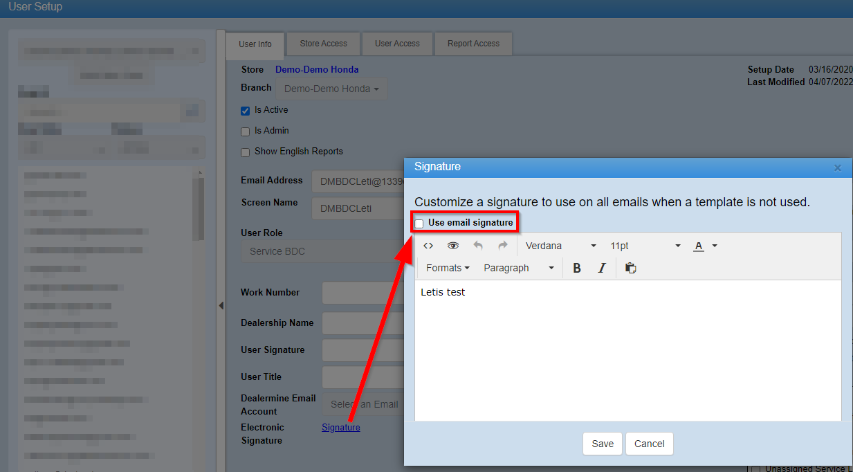Click the redo arrow in signature editor
Screen dimensions: 853x472
503,246
